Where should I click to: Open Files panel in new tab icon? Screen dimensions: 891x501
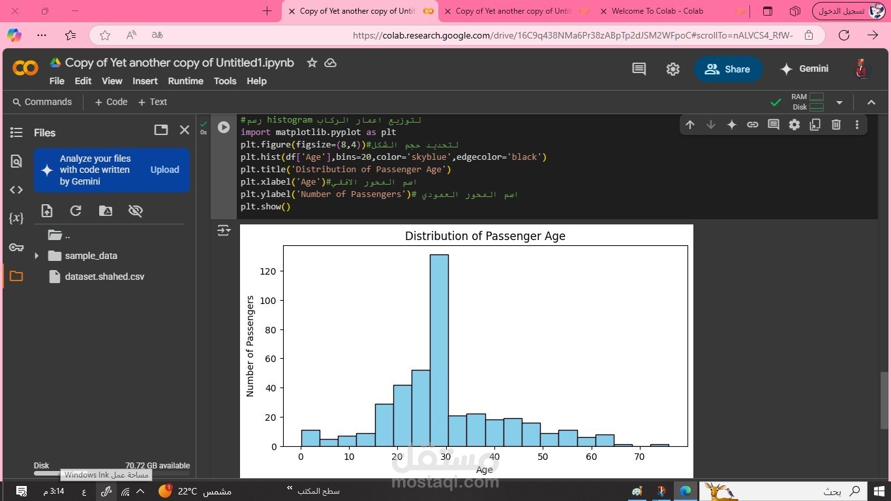161,130
